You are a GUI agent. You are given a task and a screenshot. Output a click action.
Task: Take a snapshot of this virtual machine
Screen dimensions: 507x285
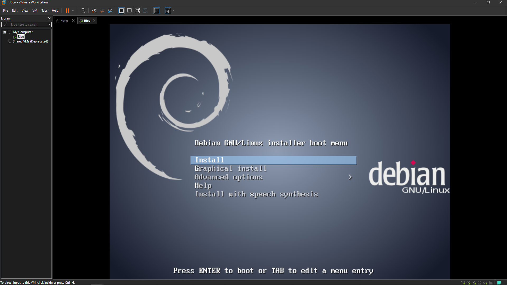[x=94, y=11]
